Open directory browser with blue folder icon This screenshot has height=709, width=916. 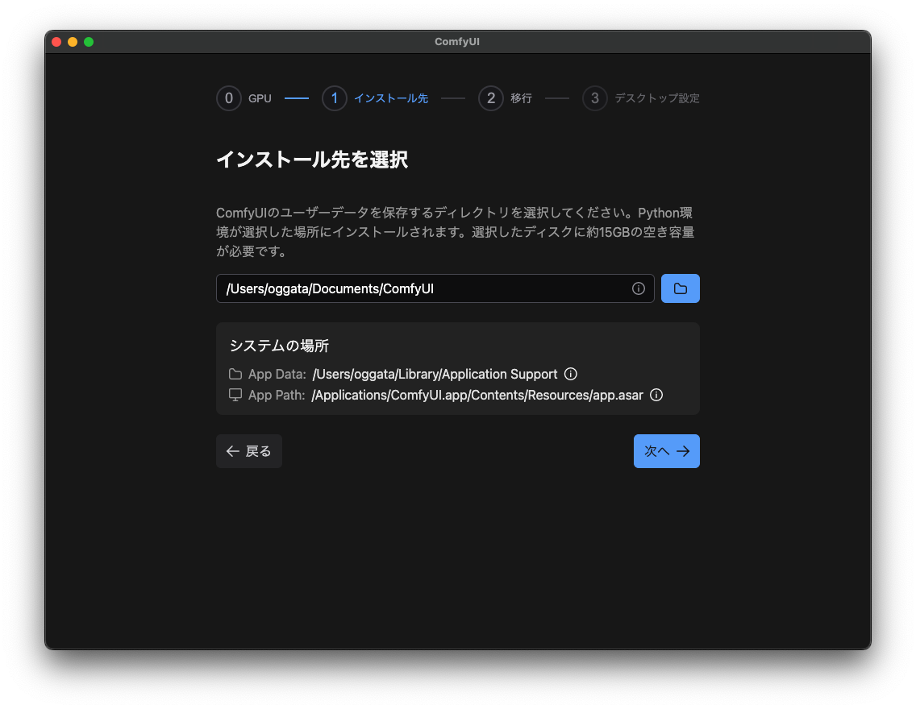(x=680, y=288)
